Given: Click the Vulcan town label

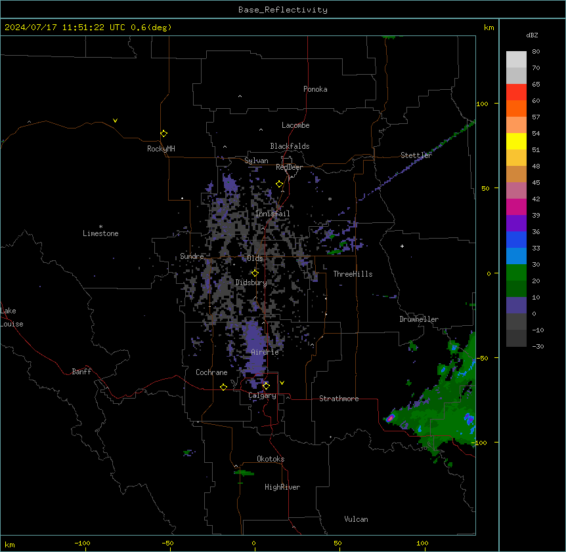Looking at the screenshot, I should 356,519.
